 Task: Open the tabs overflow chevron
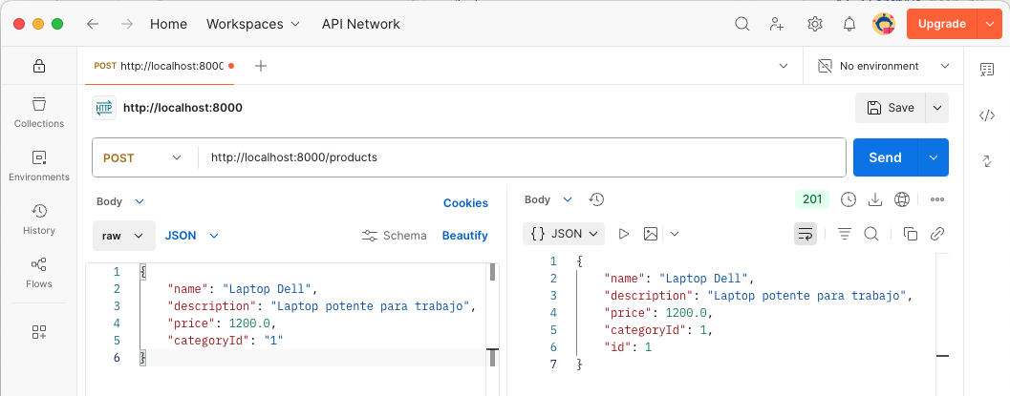[x=784, y=66]
